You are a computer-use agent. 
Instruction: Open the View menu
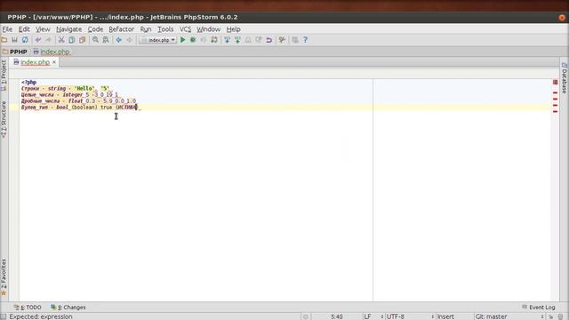click(43, 29)
